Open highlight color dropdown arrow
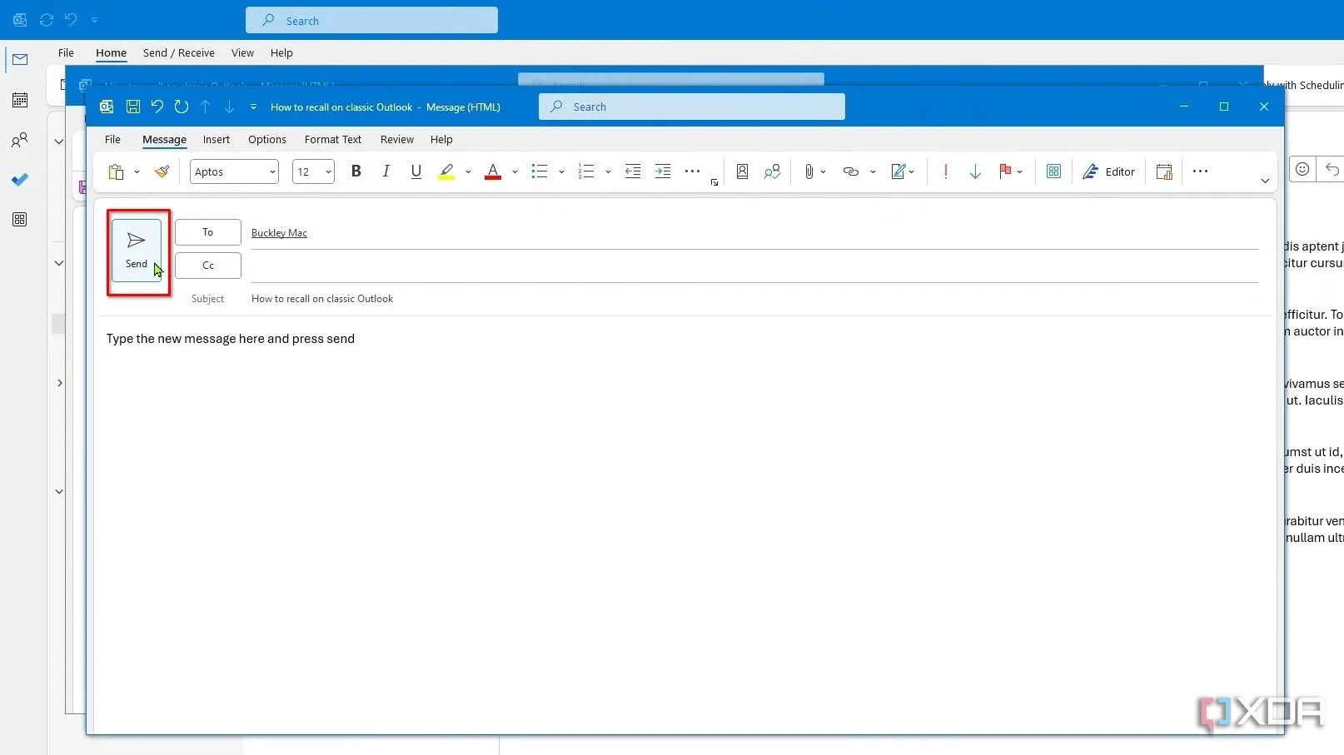The image size is (1344, 755). (468, 172)
